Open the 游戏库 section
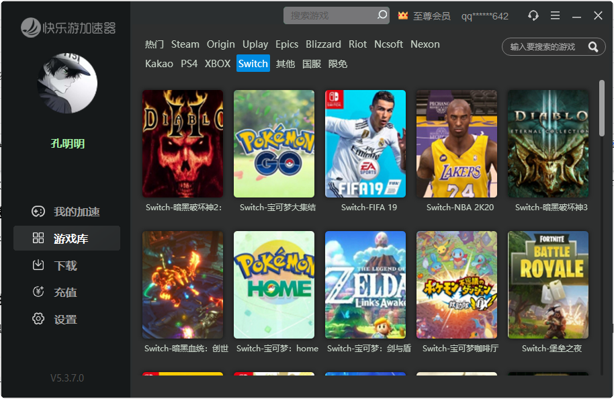Screen dimensions: 614x399 (x=67, y=238)
